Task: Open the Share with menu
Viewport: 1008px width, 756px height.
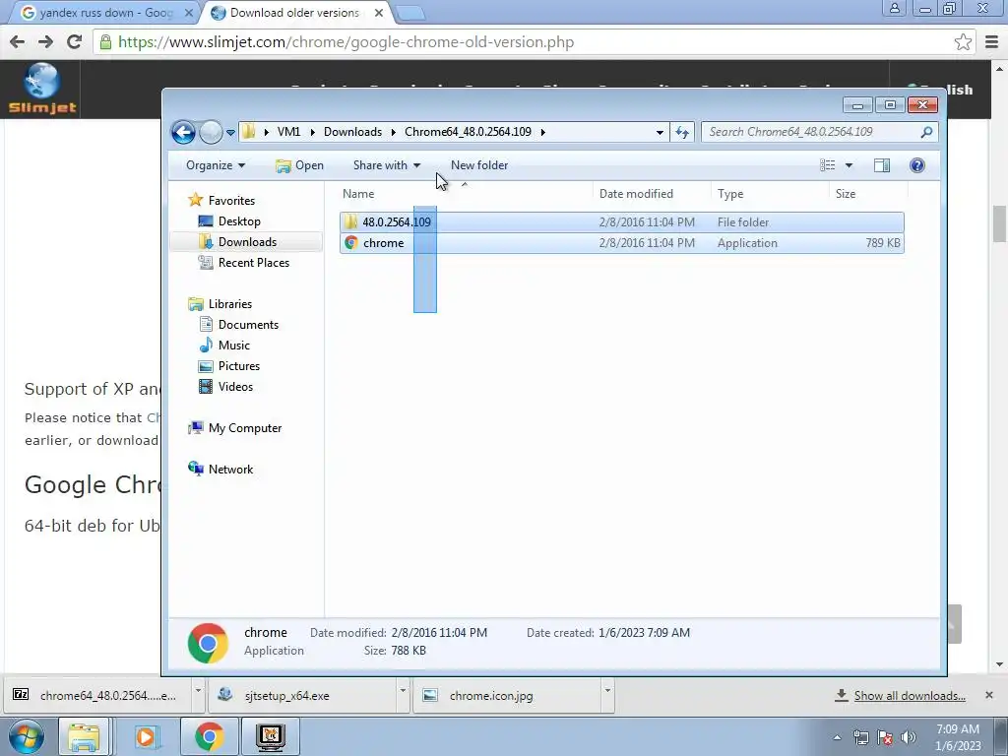Action: (386, 165)
